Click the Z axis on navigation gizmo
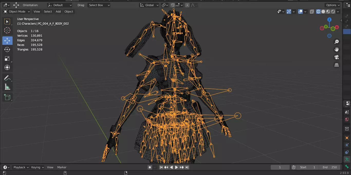Image resolution: width=351 pixels, height=175 pixels. coord(329,19)
